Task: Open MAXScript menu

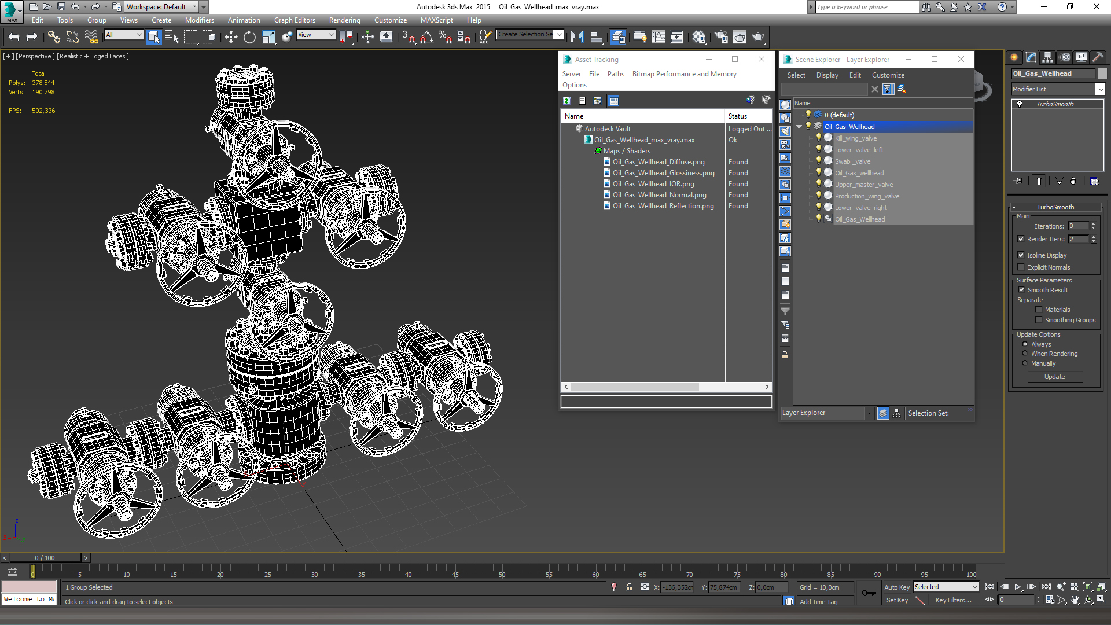Action: point(436,20)
